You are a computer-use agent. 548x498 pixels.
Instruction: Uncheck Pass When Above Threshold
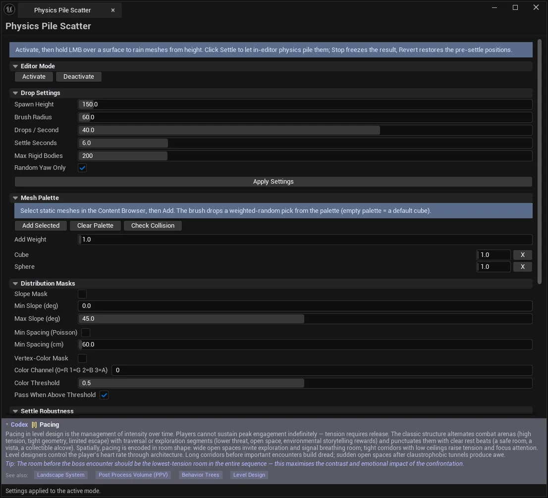(x=104, y=395)
